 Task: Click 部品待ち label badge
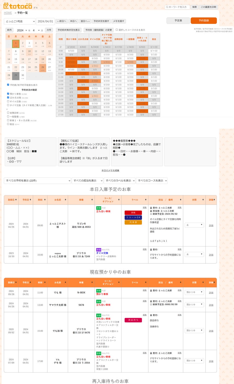click(x=133, y=320)
